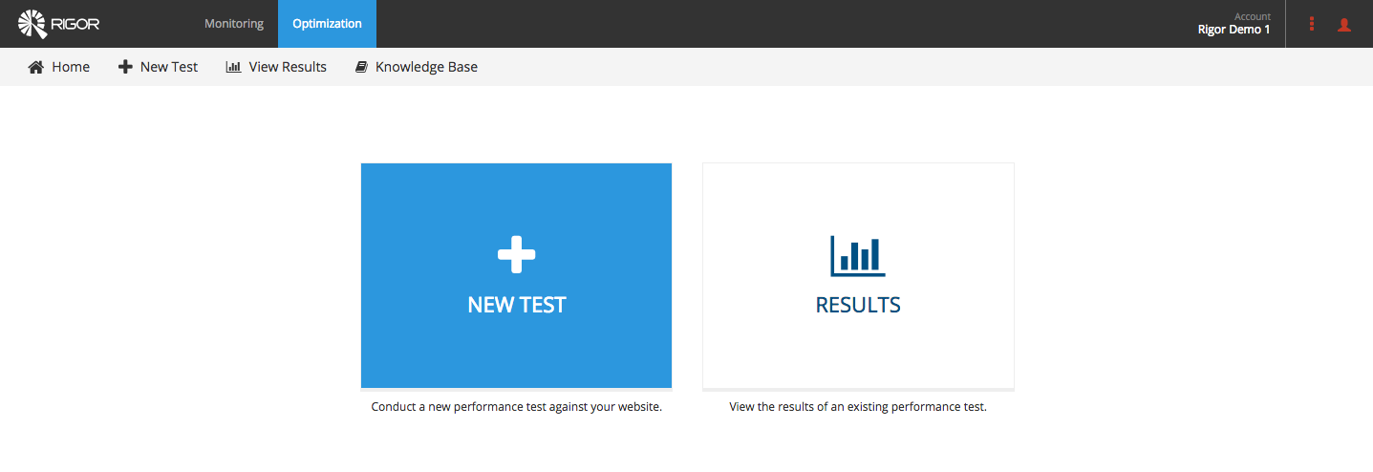Click the RESULTS label on white tile
This screenshot has width=1373, height=472.
point(858,305)
